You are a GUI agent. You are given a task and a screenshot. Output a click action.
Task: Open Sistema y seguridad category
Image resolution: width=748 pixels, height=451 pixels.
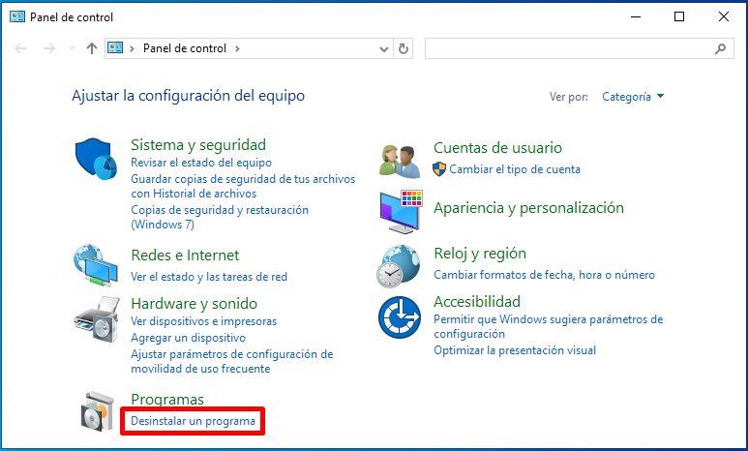198,144
